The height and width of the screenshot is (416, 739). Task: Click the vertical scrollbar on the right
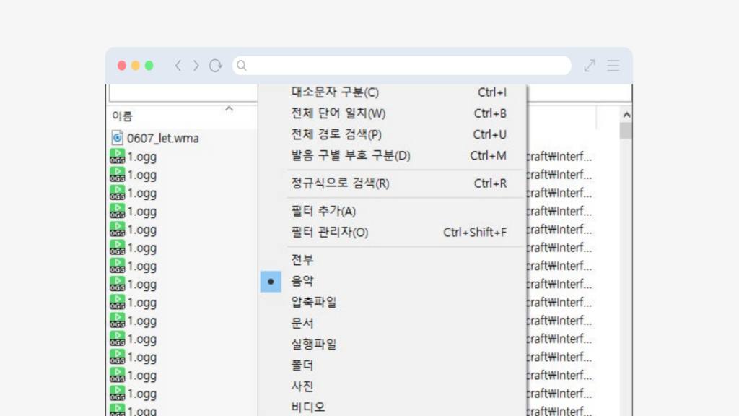click(x=625, y=130)
